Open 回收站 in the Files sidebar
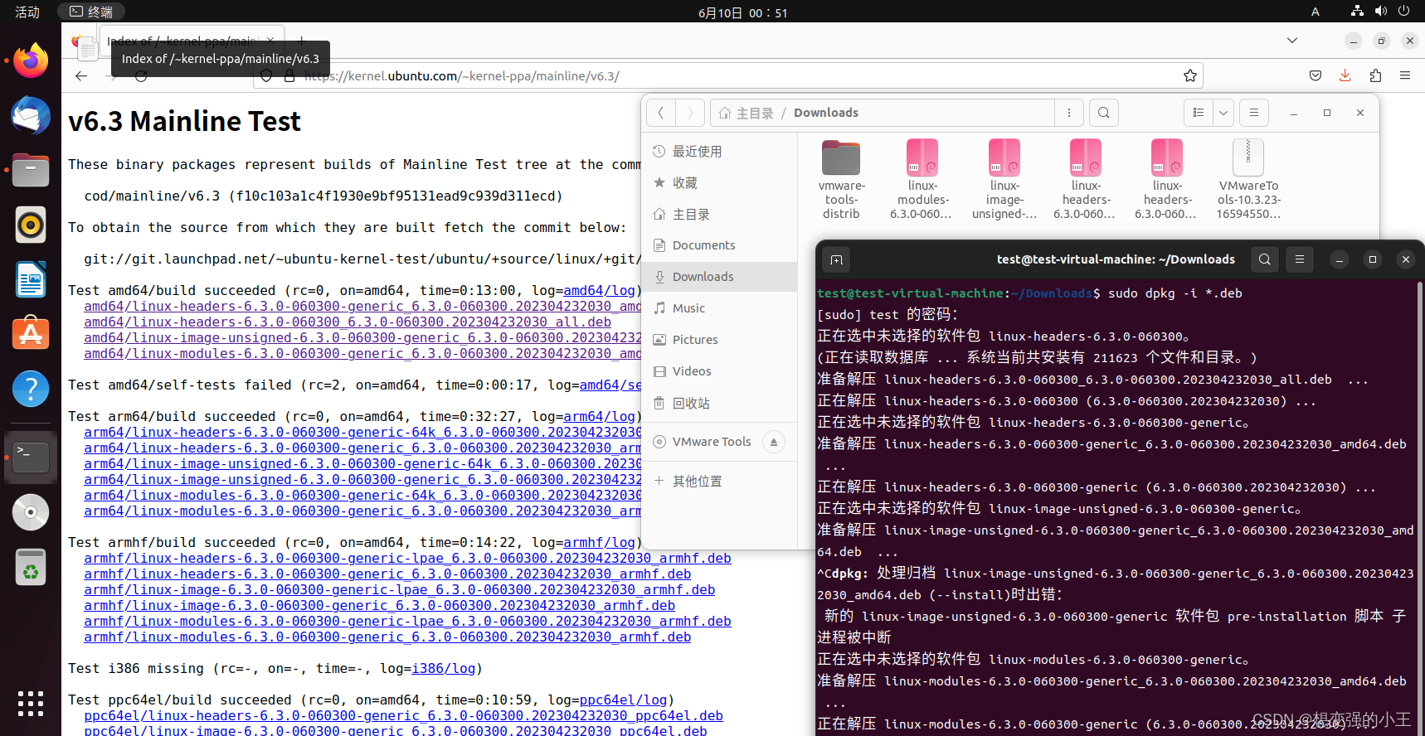This screenshot has height=736, width=1425. [x=719, y=403]
